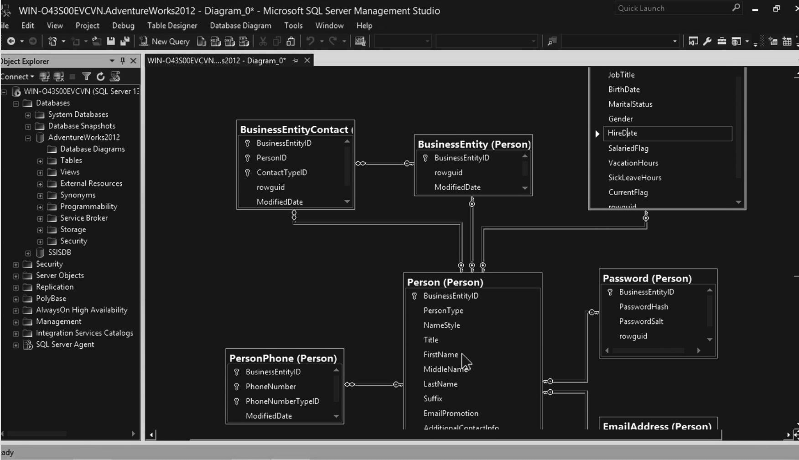Viewport: 799px width, 460px height.
Task: Collapse the AdventureWorks2012 database node
Action: pyautogui.click(x=28, y=138)
